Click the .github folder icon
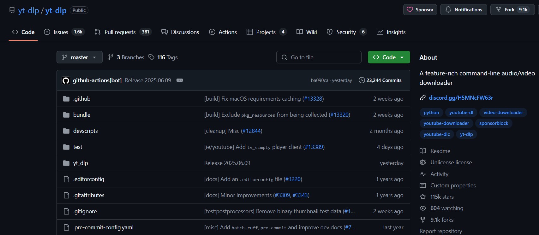 click(x=66, y=99)
